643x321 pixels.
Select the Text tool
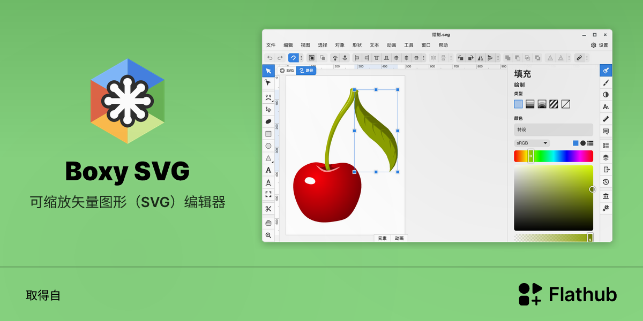[x=268, y=170]
